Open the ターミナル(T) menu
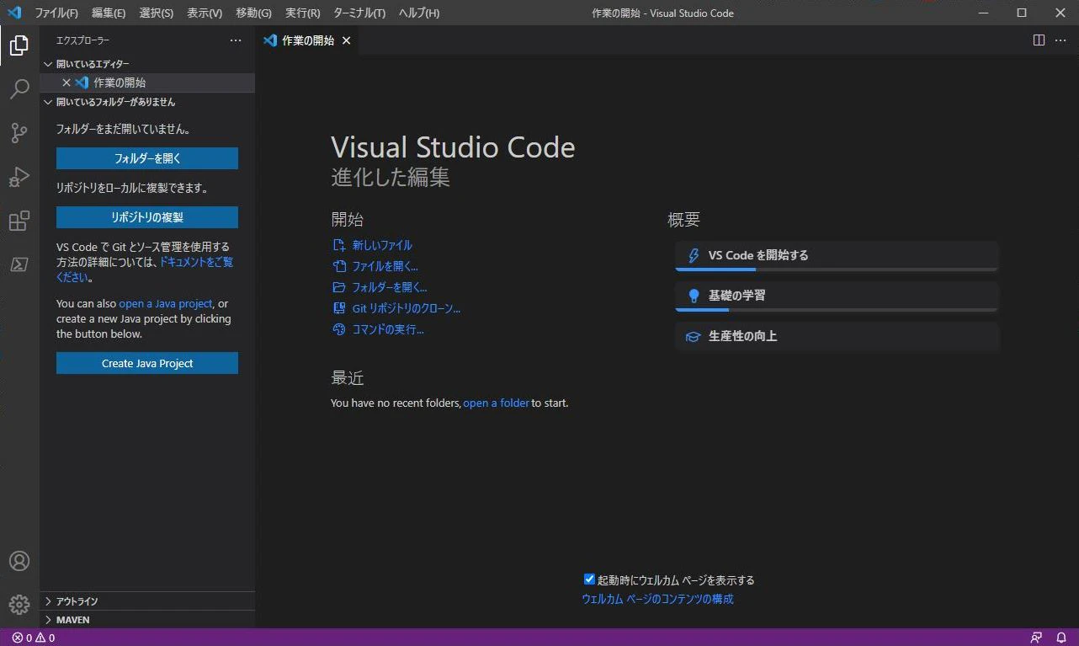The height and width of the screenshot is (646, 1079). click(359, 13)
